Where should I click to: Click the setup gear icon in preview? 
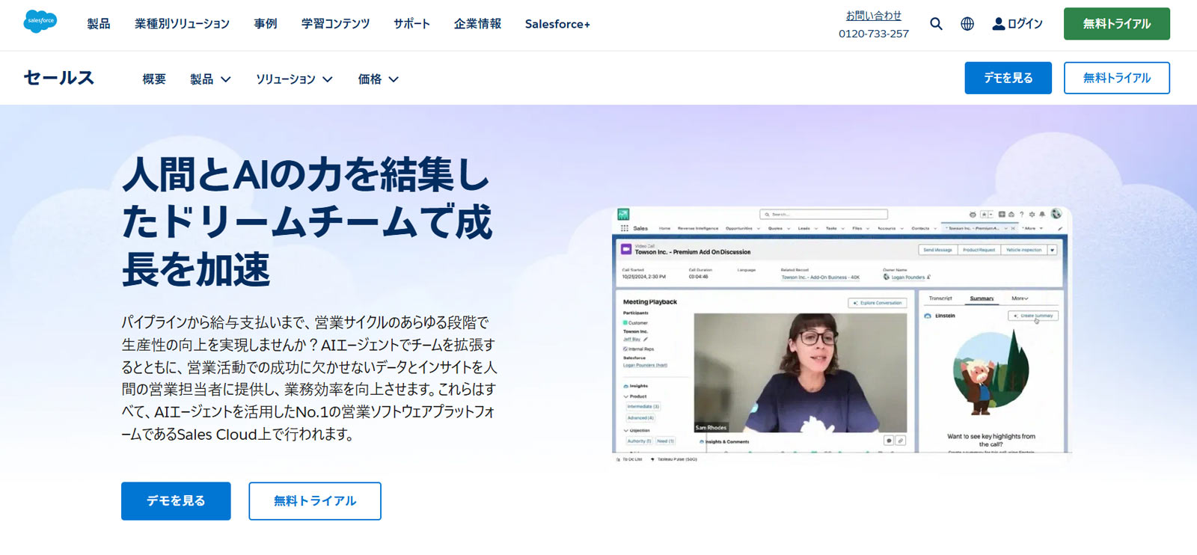coord(1032,215)
